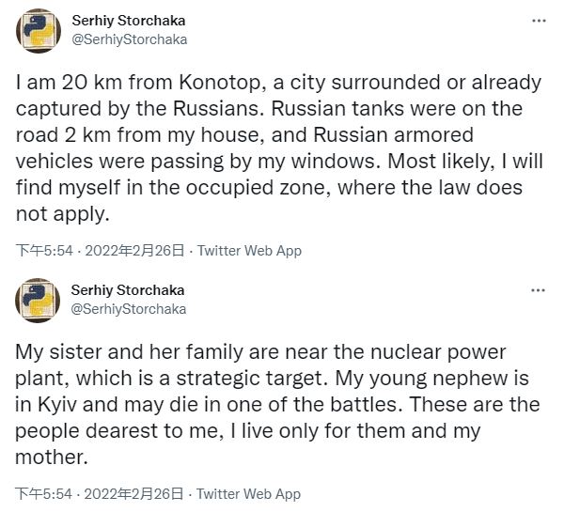Click Twitter Web App source on second tweet
This screenshot has height=512, width=564.
pos(248,494)
